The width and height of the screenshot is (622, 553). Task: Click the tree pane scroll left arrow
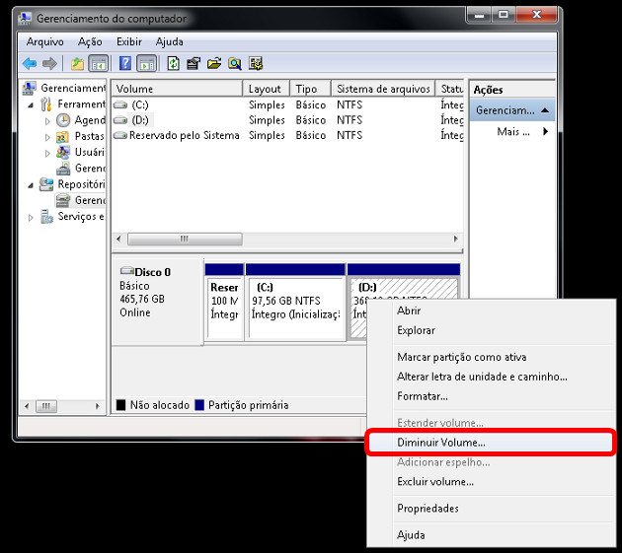(x=27, y=406)
